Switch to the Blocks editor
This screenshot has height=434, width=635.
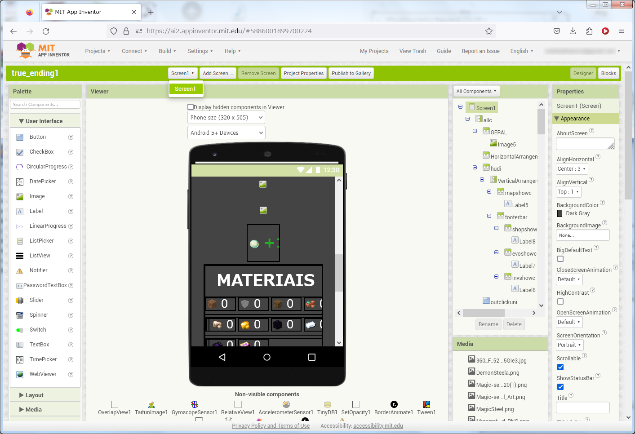click(609, 73)
